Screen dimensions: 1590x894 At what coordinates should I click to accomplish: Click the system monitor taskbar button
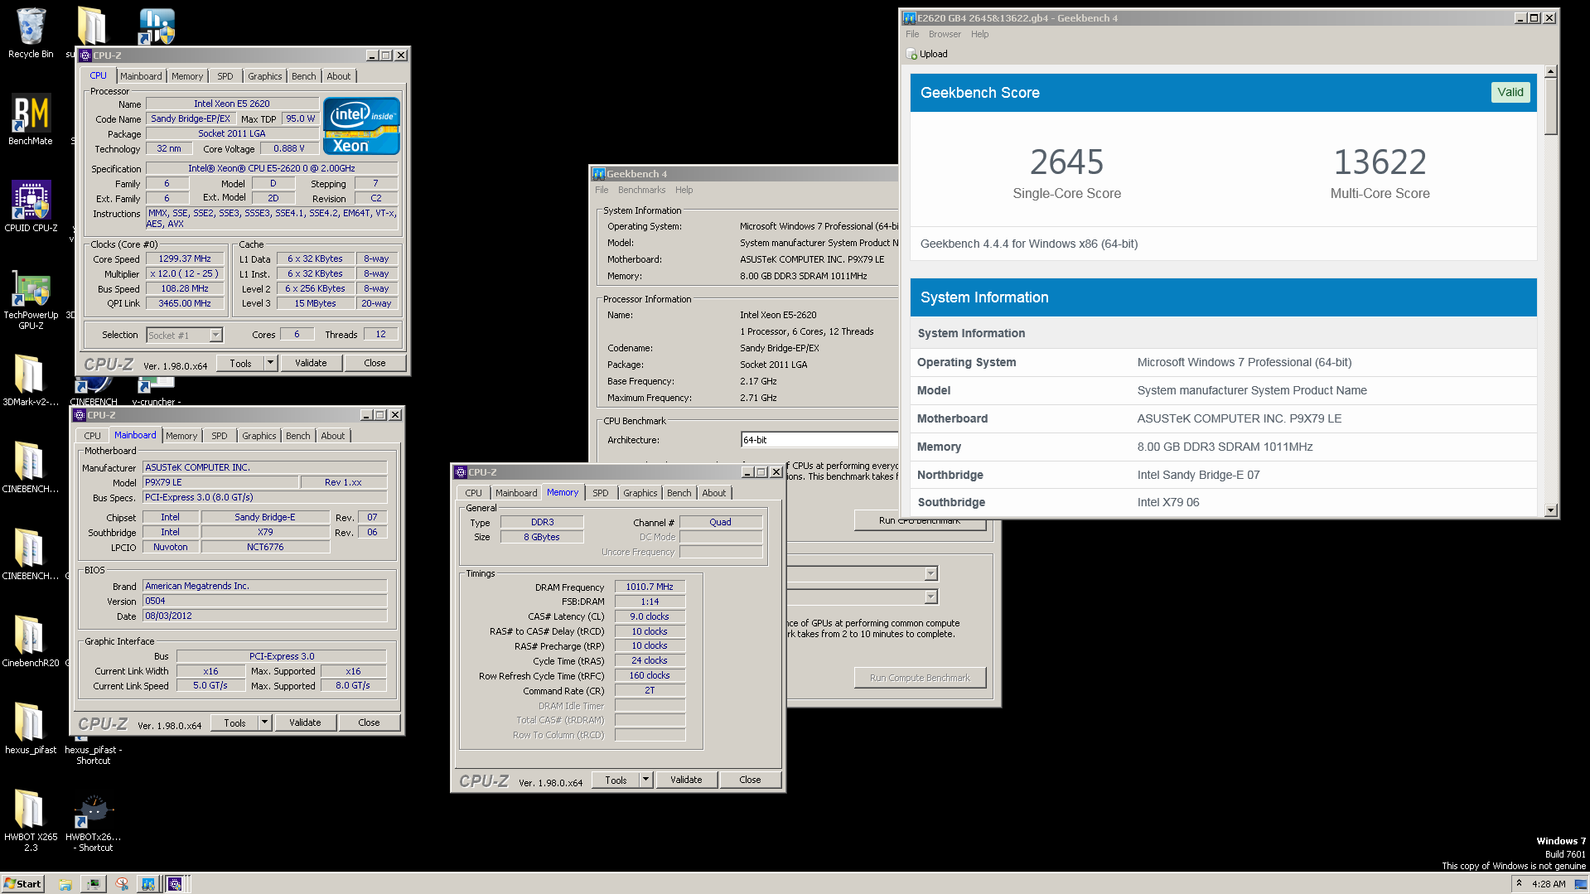point(94,884)
